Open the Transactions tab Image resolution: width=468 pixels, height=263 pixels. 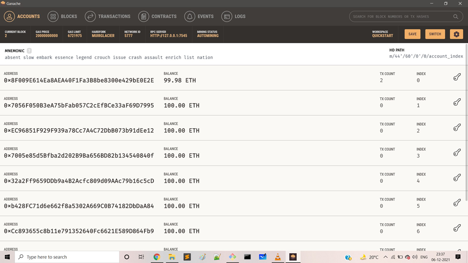tap(108, 16)
